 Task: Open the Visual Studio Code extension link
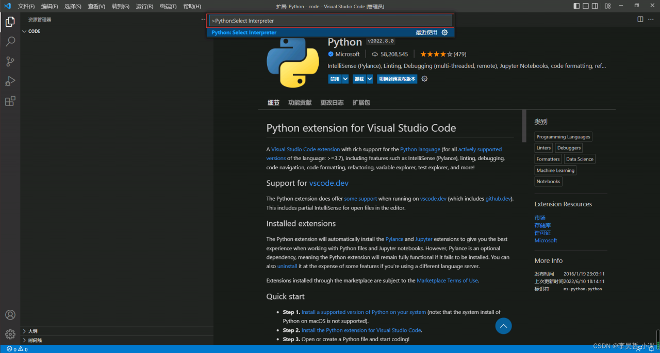pyautogui.click(x=306, y=149)
